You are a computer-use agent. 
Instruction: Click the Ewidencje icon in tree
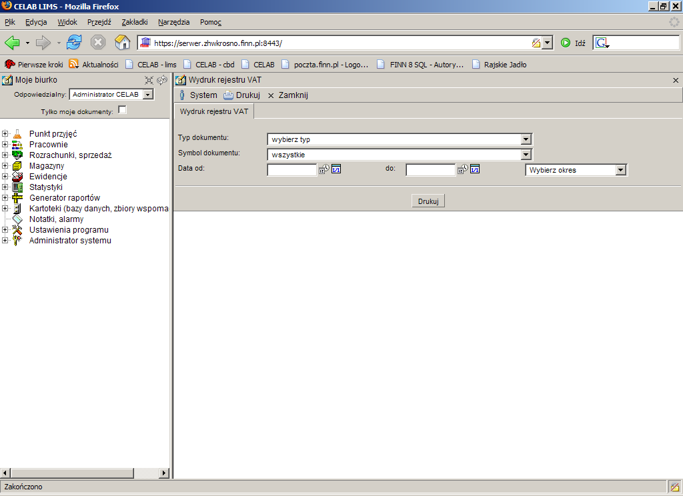(x=17, y=177)
